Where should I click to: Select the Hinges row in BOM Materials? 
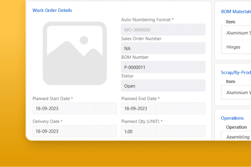[x=236, y=47]
